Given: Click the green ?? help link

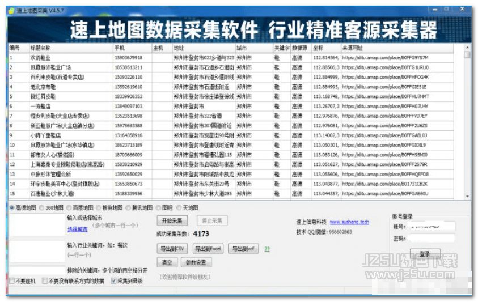Looking at the screenshot, I should pos(267,249).
